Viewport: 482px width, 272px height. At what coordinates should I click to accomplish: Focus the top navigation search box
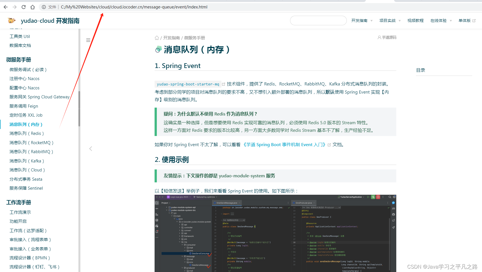pyautogui.click(x=318, y=21)
